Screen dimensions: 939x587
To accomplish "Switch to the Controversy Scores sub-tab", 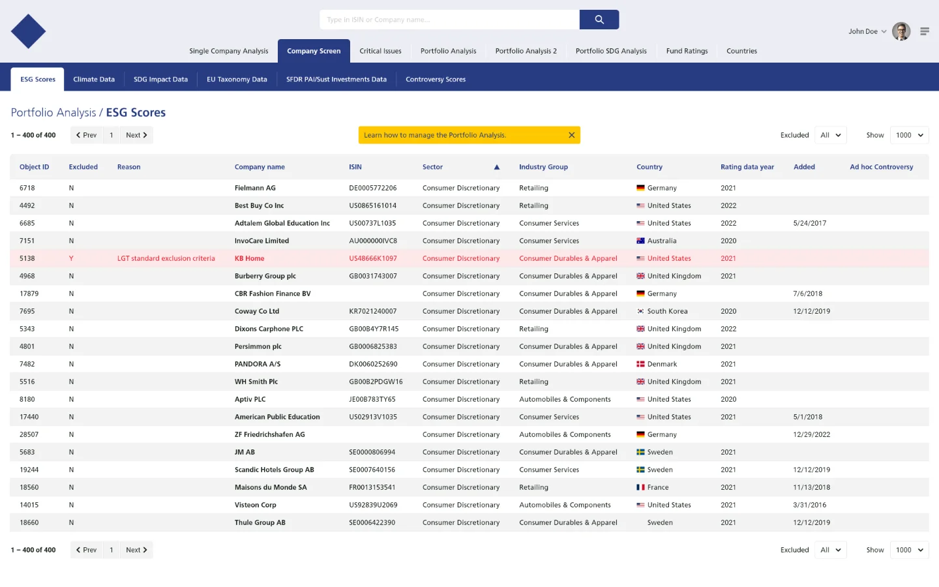I will [x=436, y=80].
